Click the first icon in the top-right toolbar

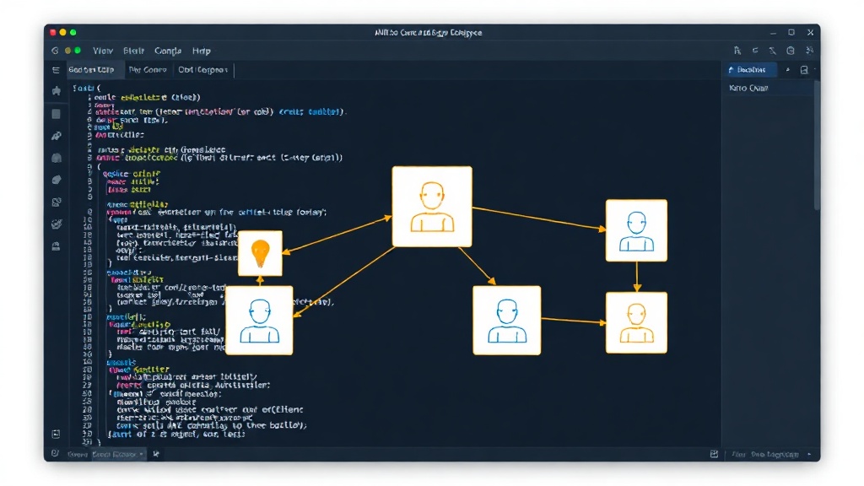point(737,51)
